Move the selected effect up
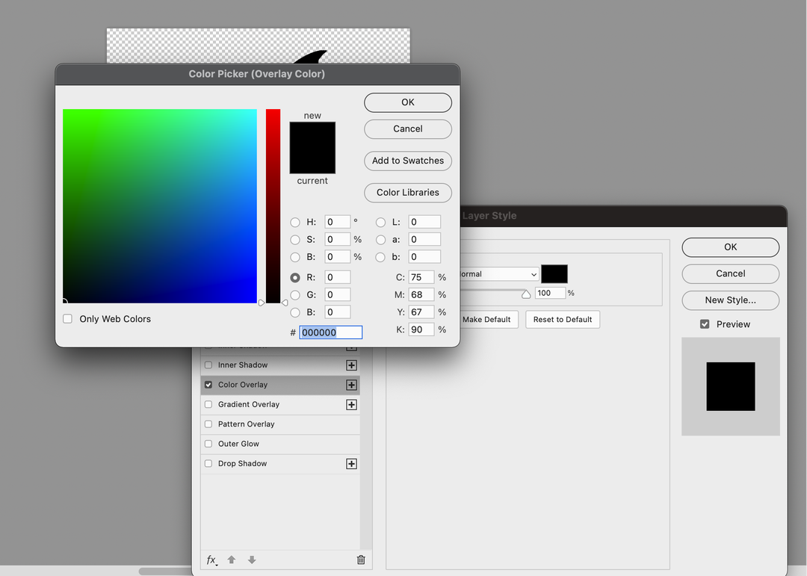The height and width of the screenshot is (576, 807). [x=232, y=559]
